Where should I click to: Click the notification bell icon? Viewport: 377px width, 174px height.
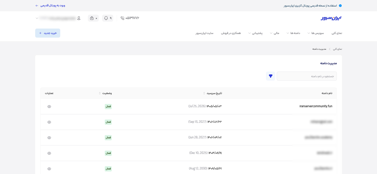[x=106, y=18]
